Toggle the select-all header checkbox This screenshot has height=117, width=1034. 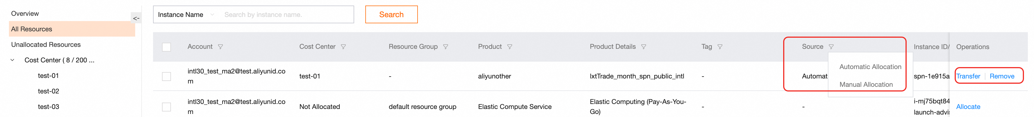click(166, 47)
